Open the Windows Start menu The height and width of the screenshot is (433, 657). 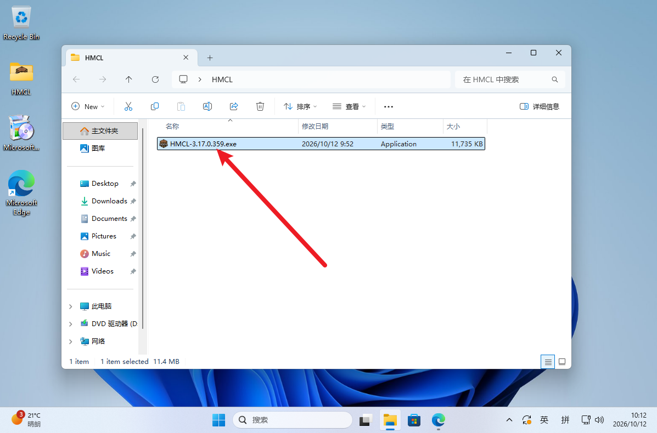[x=218, y=420]
